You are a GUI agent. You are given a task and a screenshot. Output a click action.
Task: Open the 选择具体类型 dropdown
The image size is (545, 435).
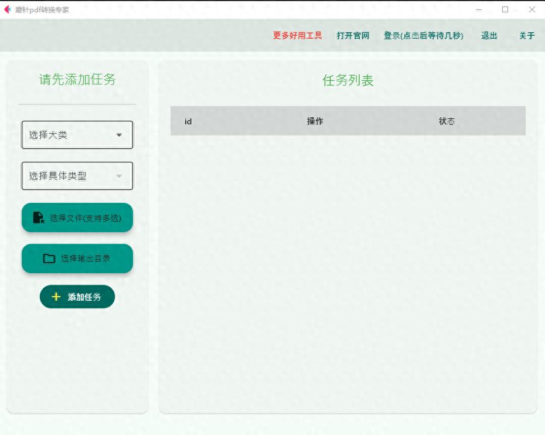[x=77, y=175]
